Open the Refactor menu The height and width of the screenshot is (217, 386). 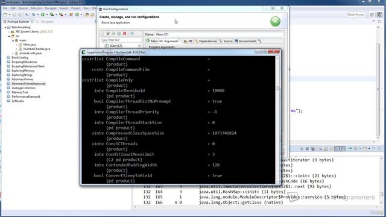click(36, 8)
